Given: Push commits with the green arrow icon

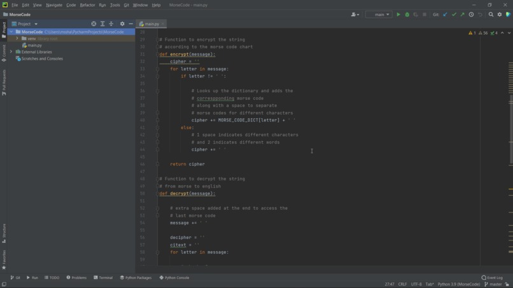Looking at the screenshot, I should [x=462, y=15].
